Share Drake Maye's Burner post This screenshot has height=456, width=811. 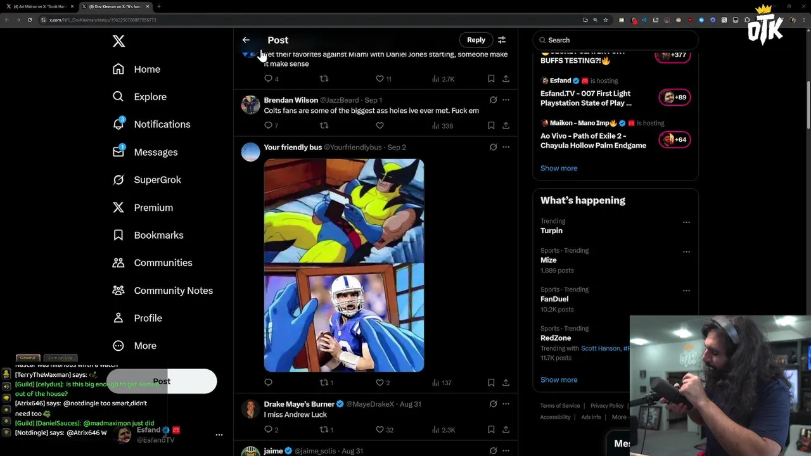[506, 429]
